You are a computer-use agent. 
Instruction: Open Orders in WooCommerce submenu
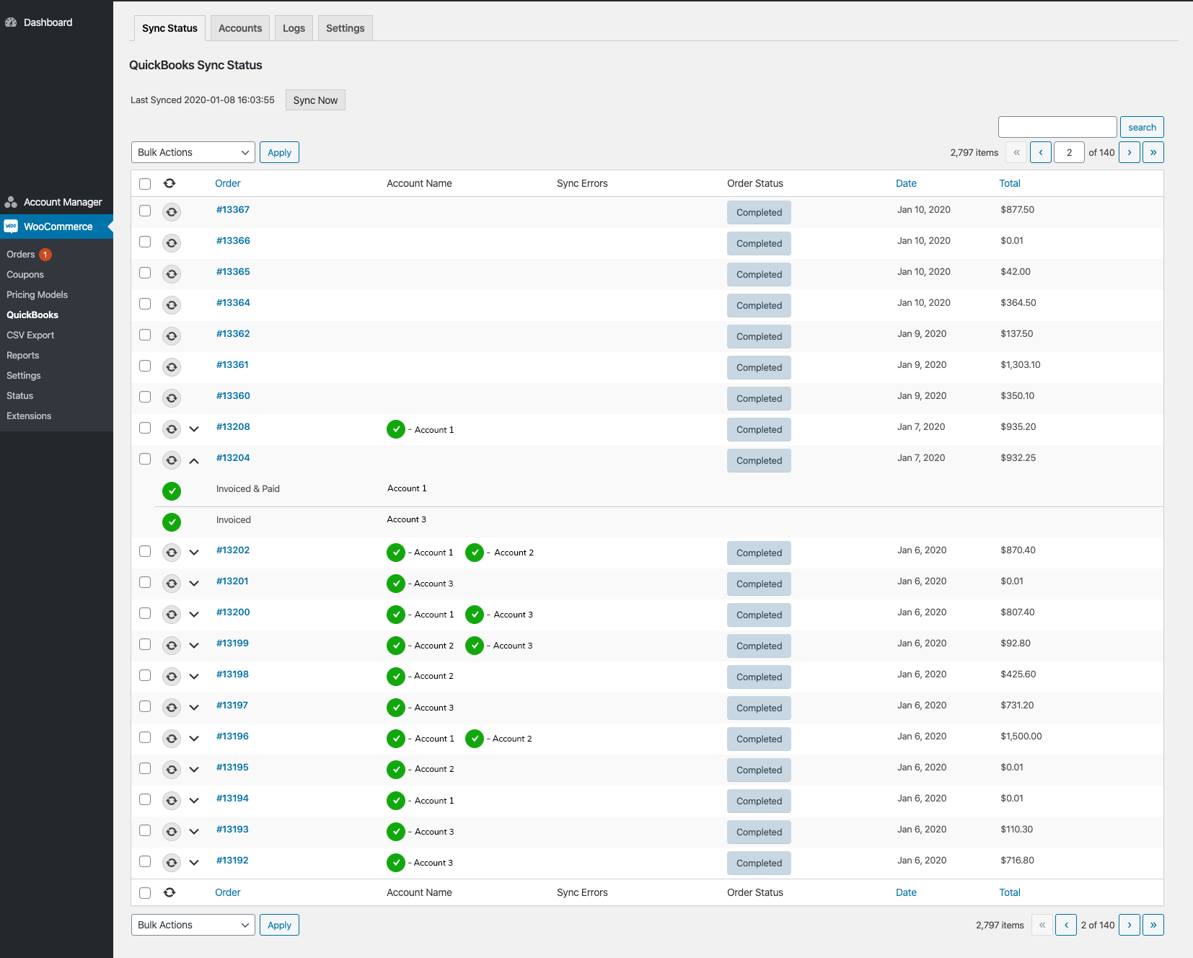21,254
